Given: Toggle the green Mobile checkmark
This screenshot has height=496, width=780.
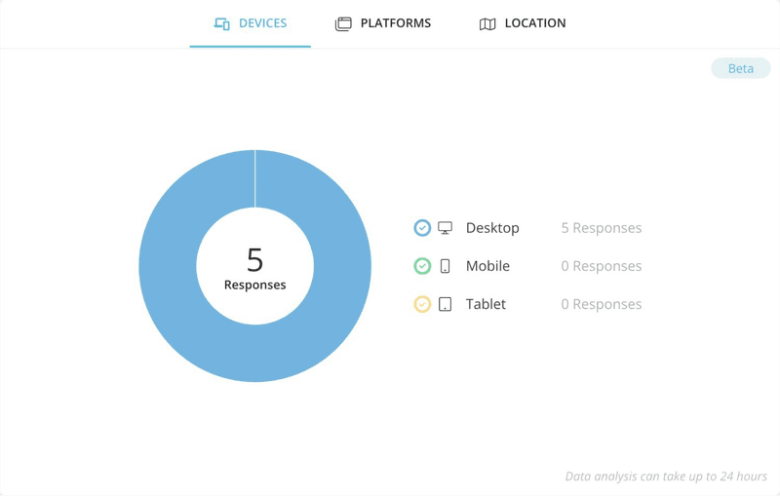Looking at the screenshot, I should click(422, 266).
